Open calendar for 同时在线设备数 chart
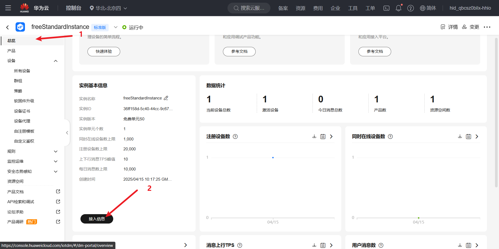 pos(468,136)
